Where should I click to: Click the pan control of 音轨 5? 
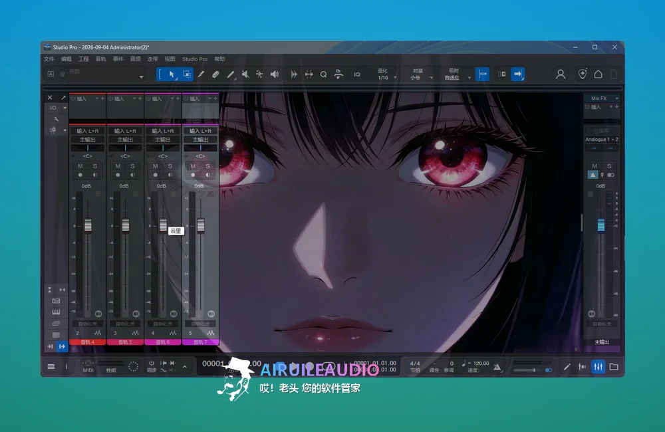[x=125, y=148]
